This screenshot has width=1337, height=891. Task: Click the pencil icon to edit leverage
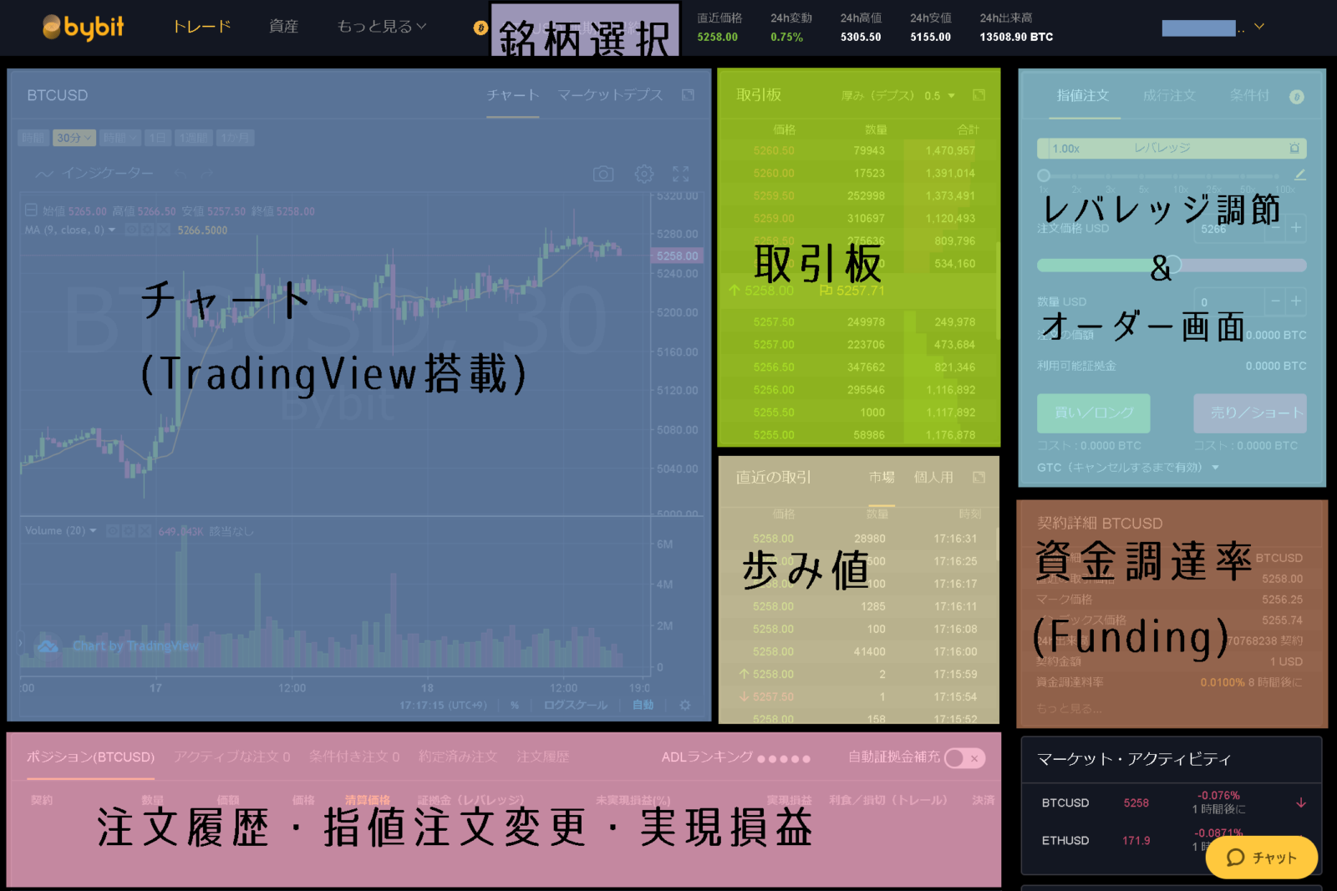coord(1299,175)
